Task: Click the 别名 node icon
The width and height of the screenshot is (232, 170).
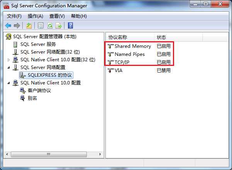Action: click(22, 98)
